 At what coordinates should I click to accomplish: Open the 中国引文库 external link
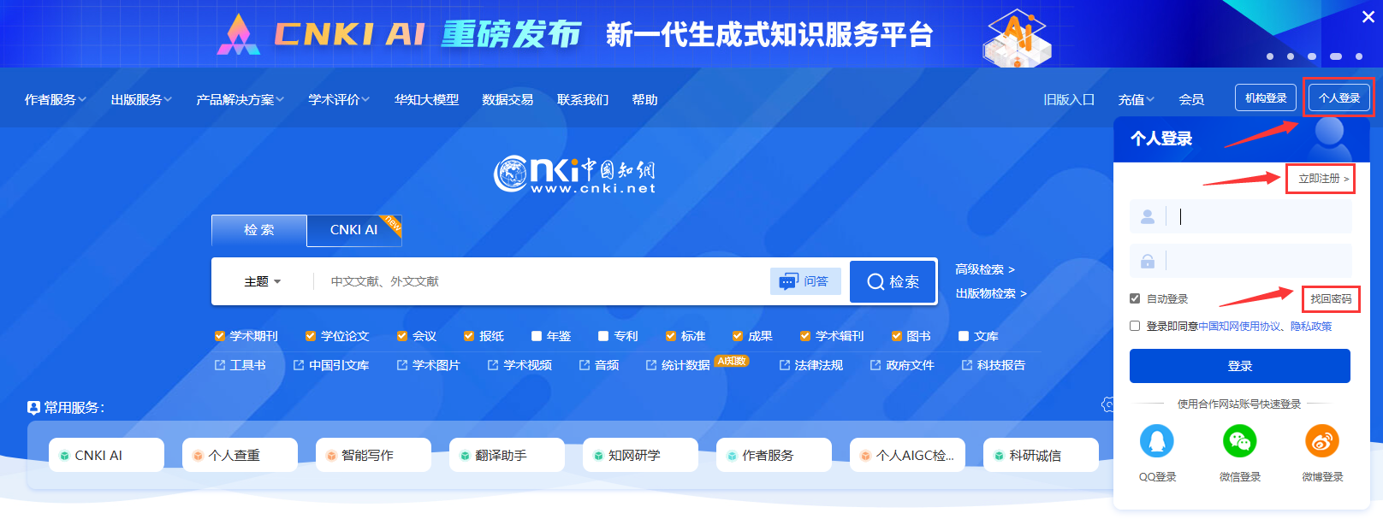[x=331, y=365]
